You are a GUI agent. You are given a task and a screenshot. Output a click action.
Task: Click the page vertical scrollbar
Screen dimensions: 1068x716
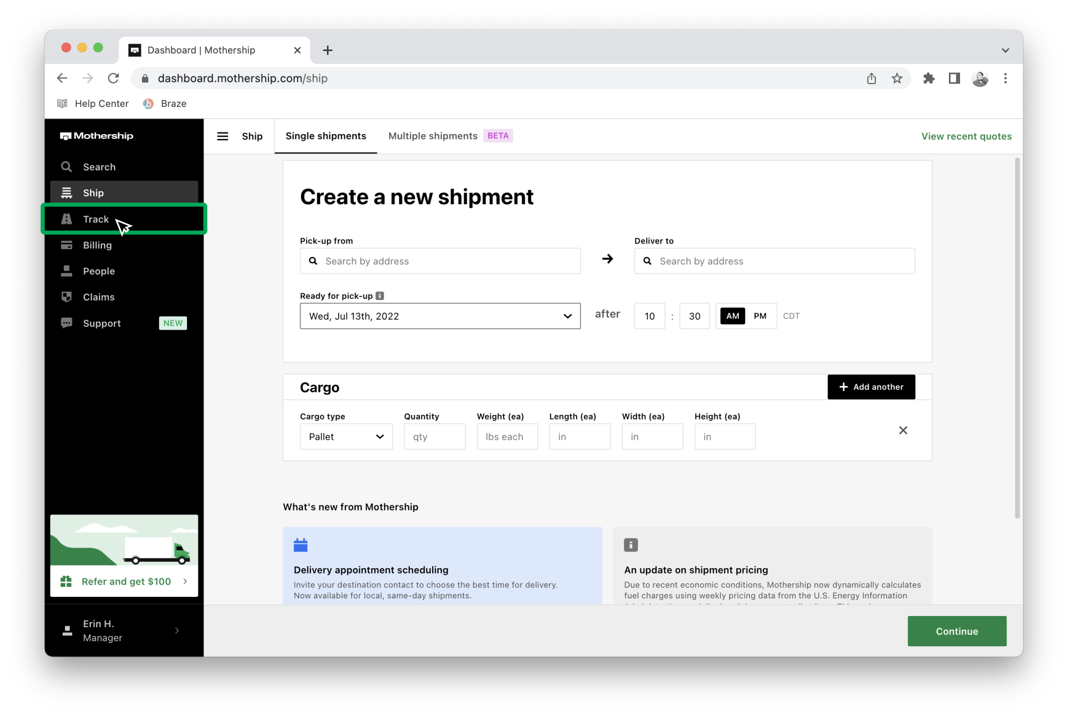coord(1017,338)
